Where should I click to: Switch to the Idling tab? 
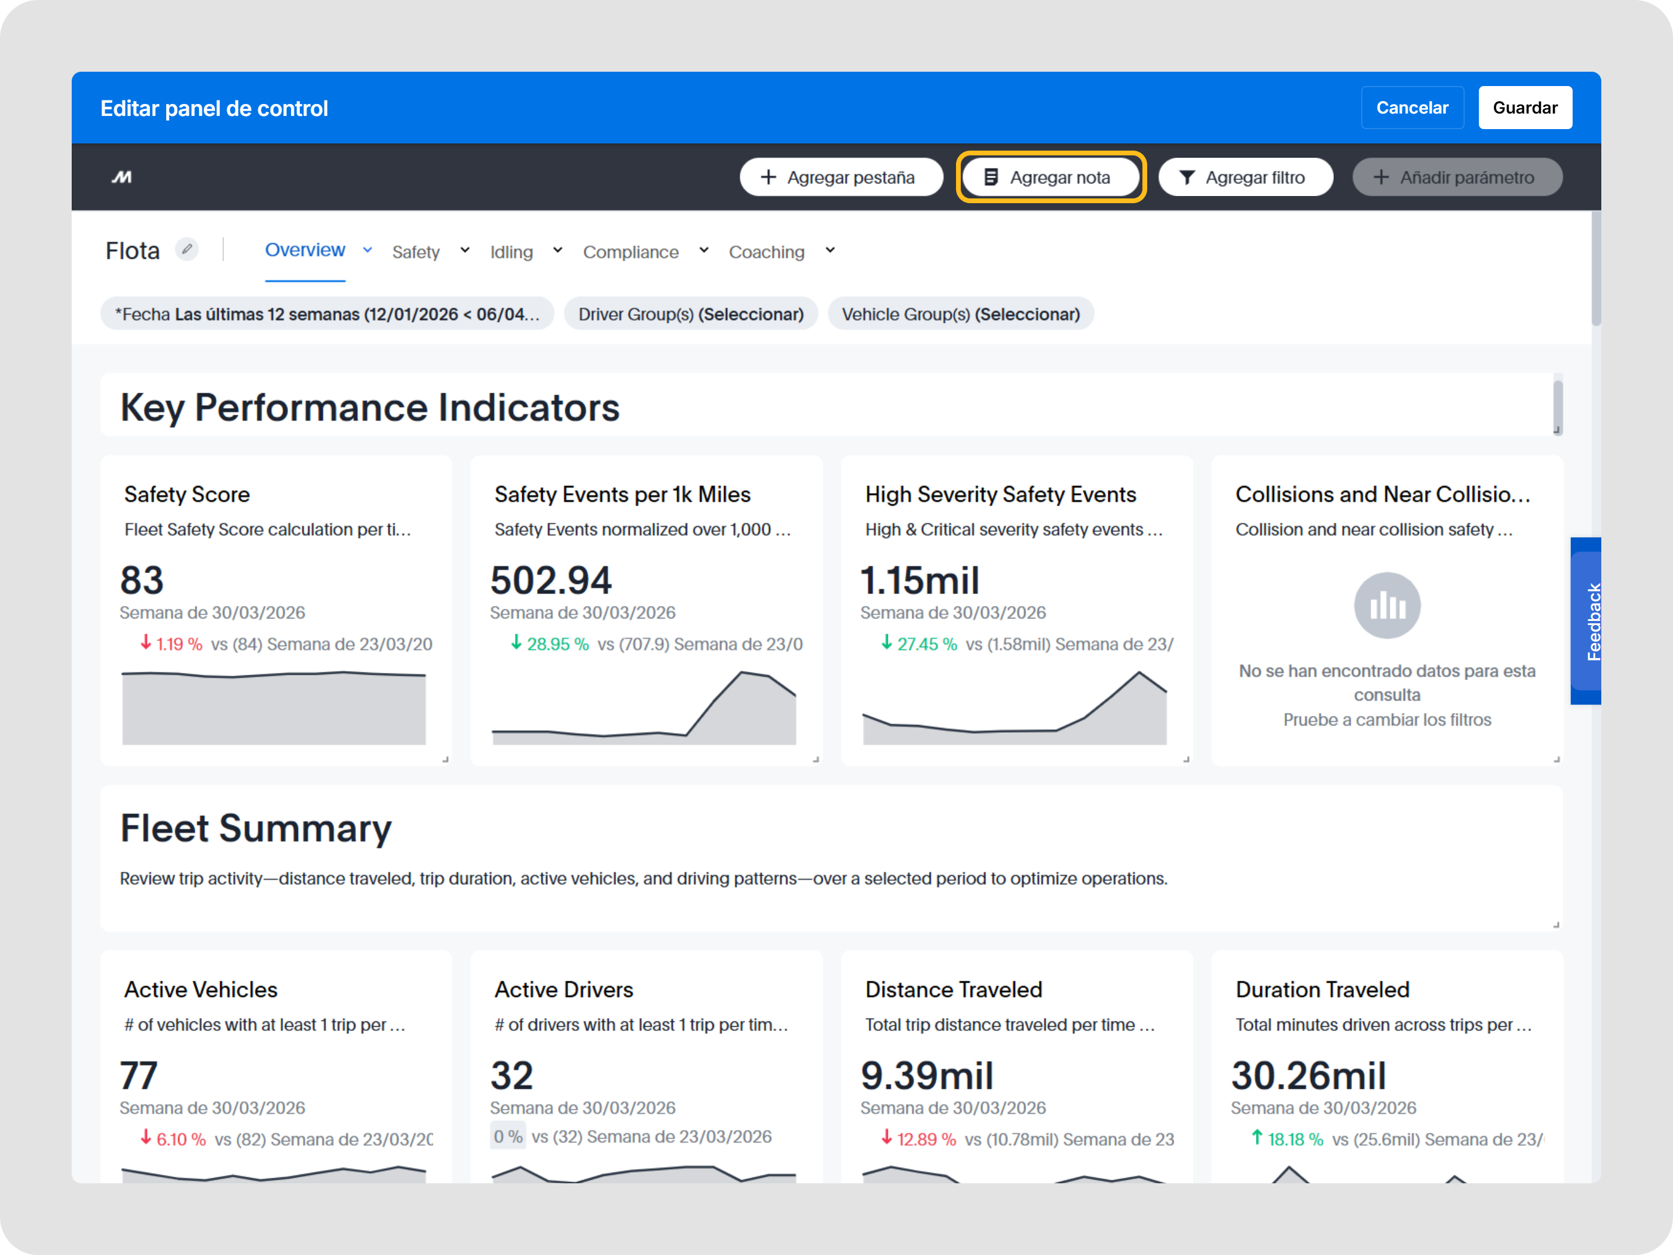point(511,252)
